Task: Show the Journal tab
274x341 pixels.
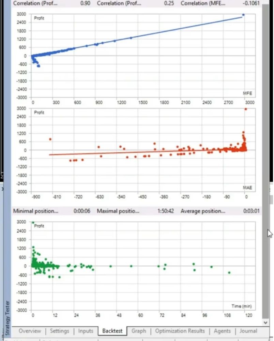Action: tap(248, 331)
